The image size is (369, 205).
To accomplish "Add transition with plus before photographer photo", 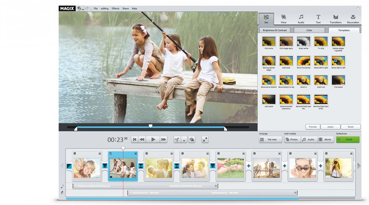I will 321,166.
